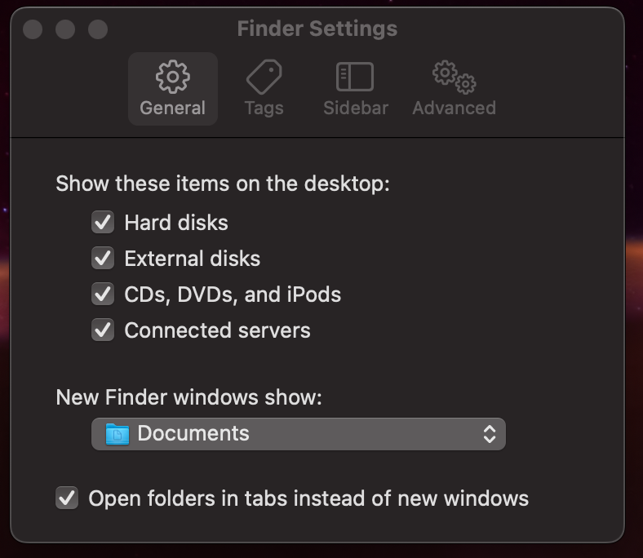643x558 pixels.
Task: Select the Sidebar panel icon
Action: 355,77
